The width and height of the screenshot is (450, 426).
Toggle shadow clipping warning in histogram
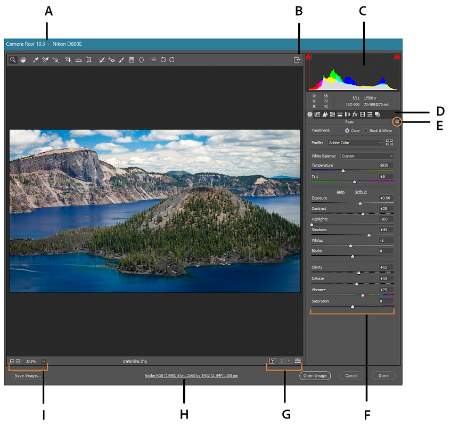click(x=308, y=56)
